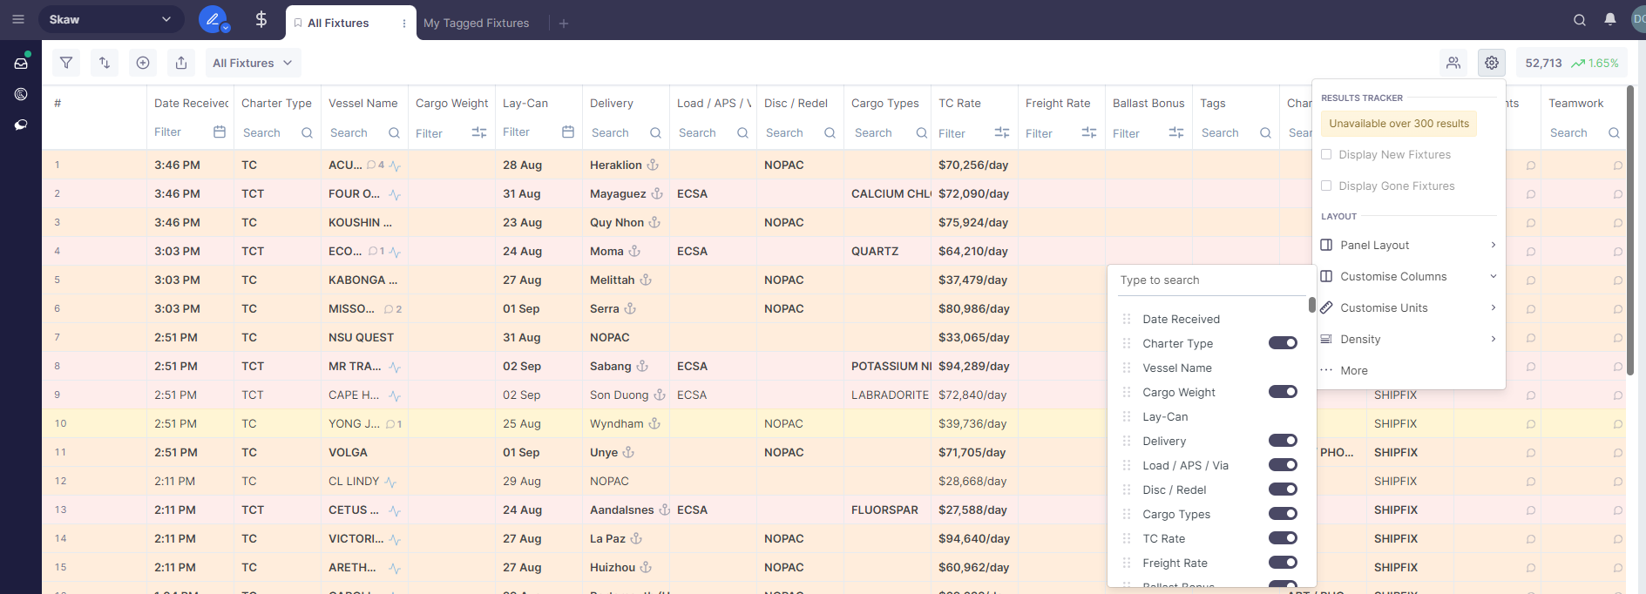Screen dimensions: 1646x594
Task: Switch to My Tagged Fixtures tab
Action: (476, 24)
